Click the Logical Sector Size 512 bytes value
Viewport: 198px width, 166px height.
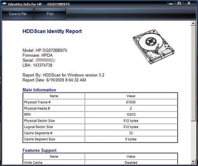point(131,127)
